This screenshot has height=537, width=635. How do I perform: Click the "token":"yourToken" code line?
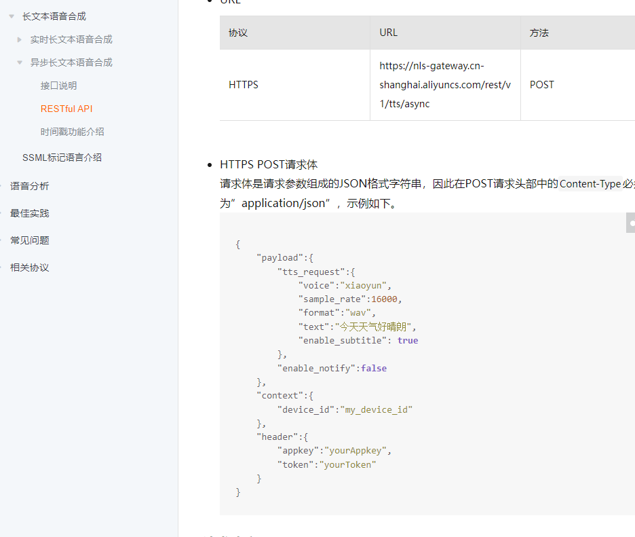coord(326,464)
